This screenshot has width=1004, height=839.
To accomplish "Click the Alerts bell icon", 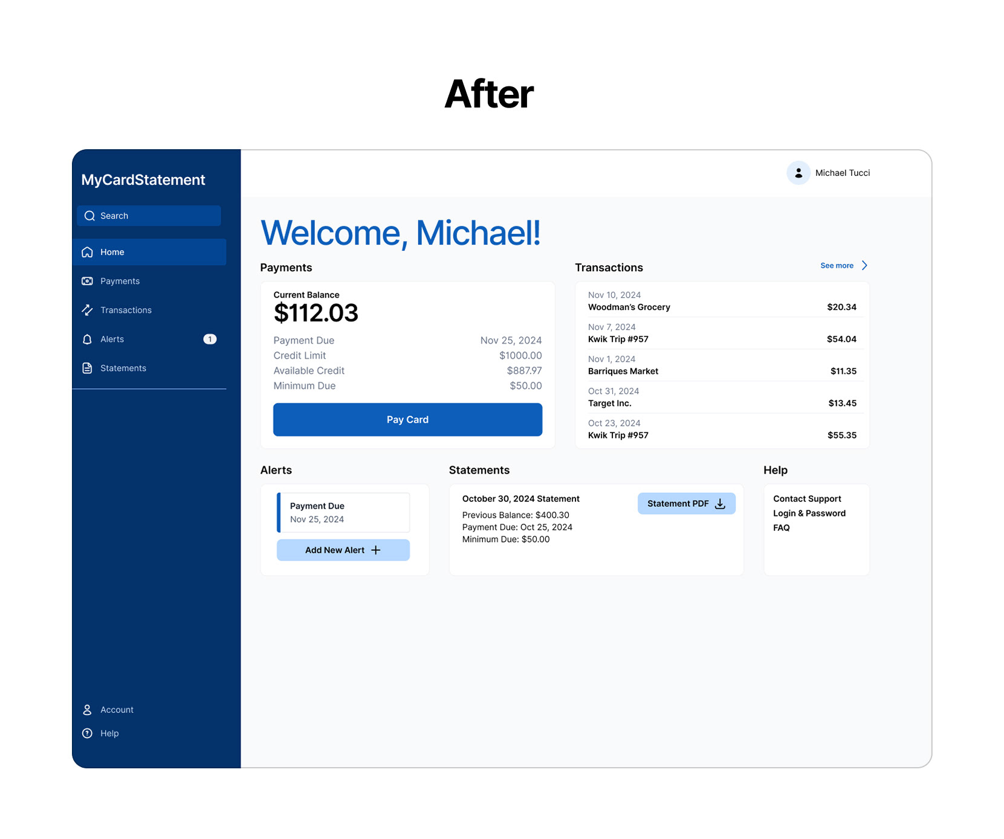I will tap(88, 339).
